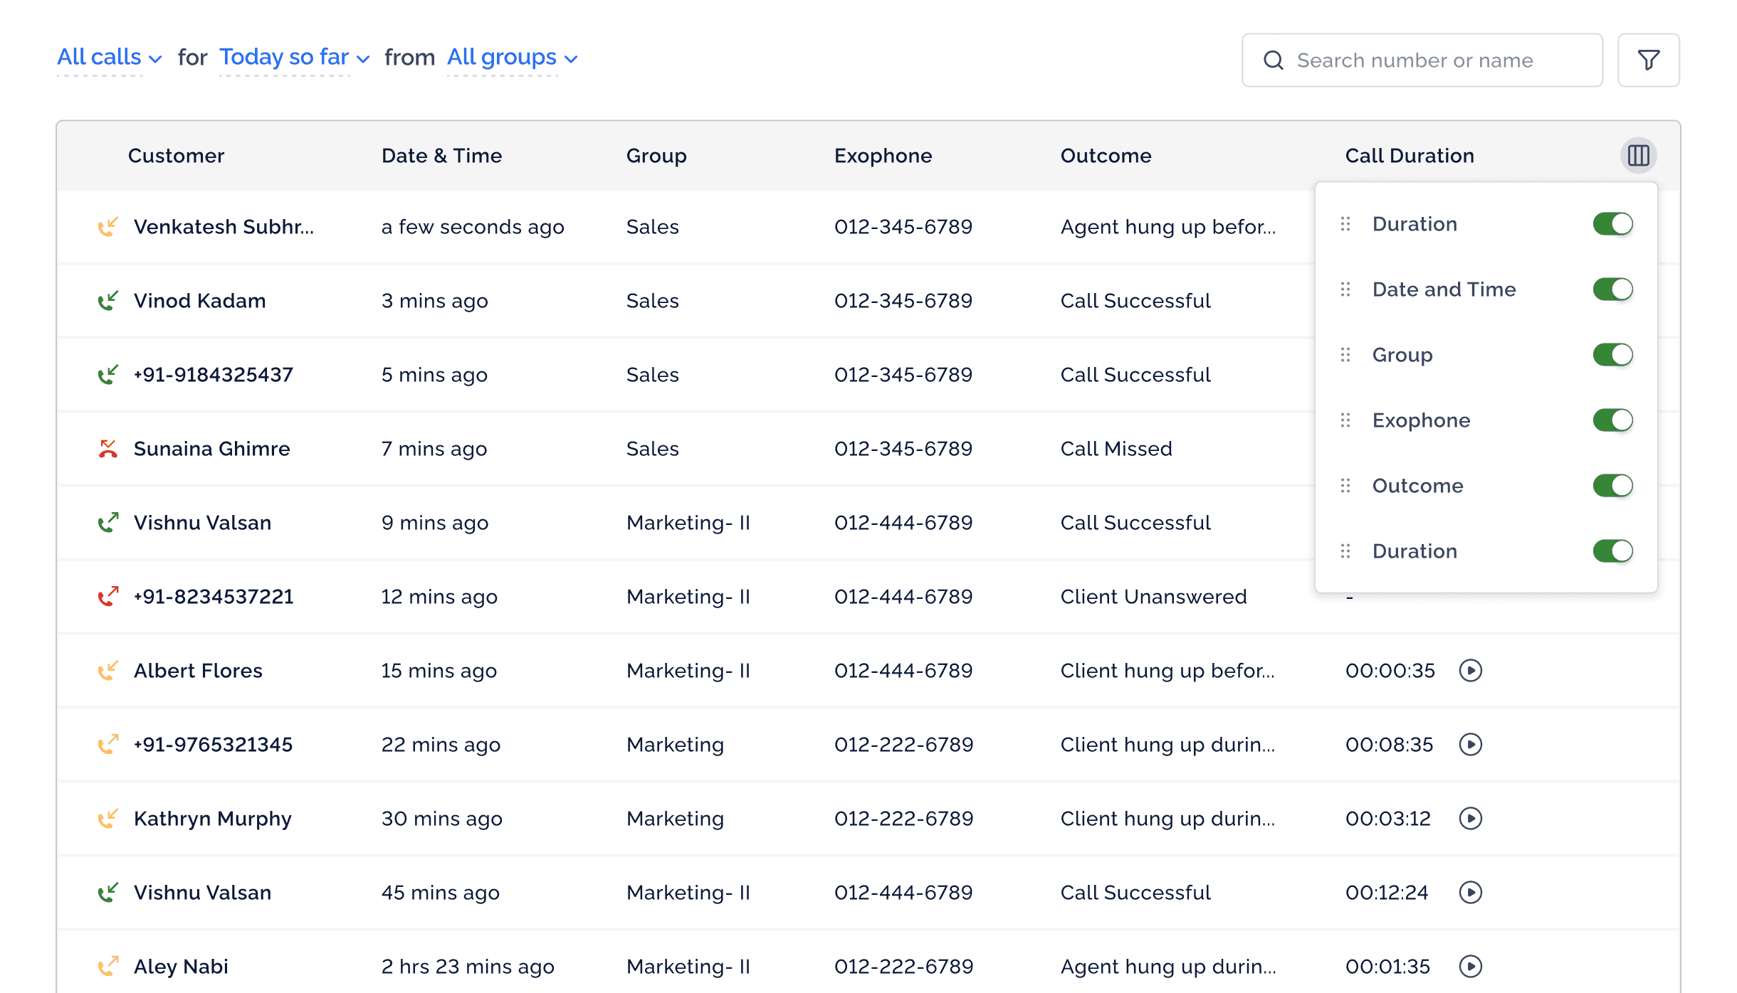Click missed call icon beside Sunaina Ghimre
The width and height of the screenshot is (1737, 993).
pos(107,449)
